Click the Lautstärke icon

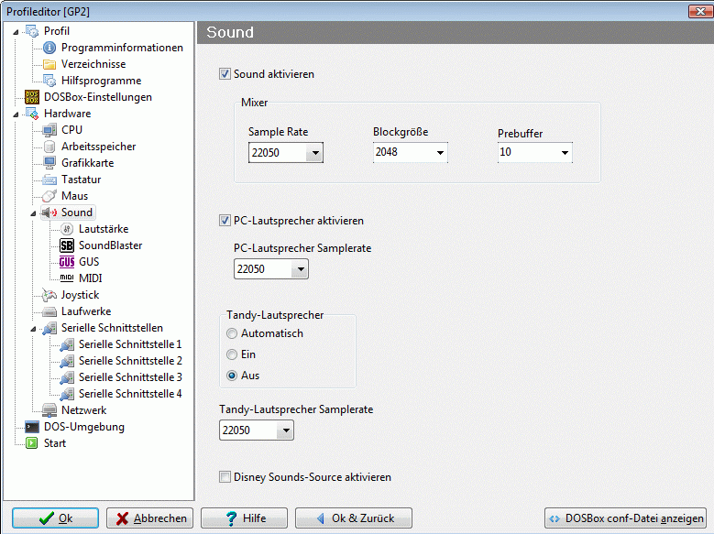coord(67,229)
